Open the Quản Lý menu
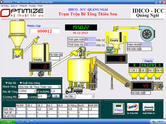This screenshot has width=166, height=124. 14,6
